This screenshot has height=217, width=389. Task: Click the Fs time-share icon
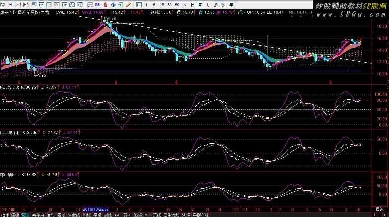click(138, 5)
